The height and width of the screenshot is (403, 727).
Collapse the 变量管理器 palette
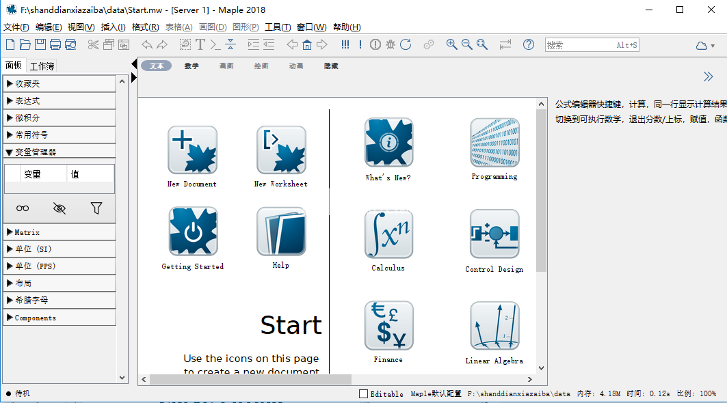coord(60,152)
